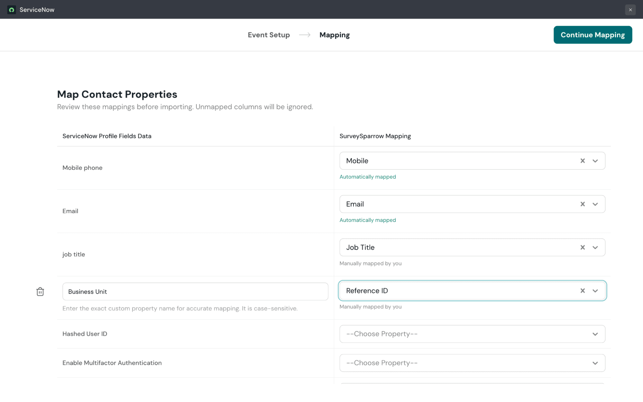Click the Mobile phone field label
This screenshot has height=402, width=643.
[x=82, y=168]
